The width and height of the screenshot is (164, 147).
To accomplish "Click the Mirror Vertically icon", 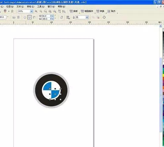I will 19,17.
